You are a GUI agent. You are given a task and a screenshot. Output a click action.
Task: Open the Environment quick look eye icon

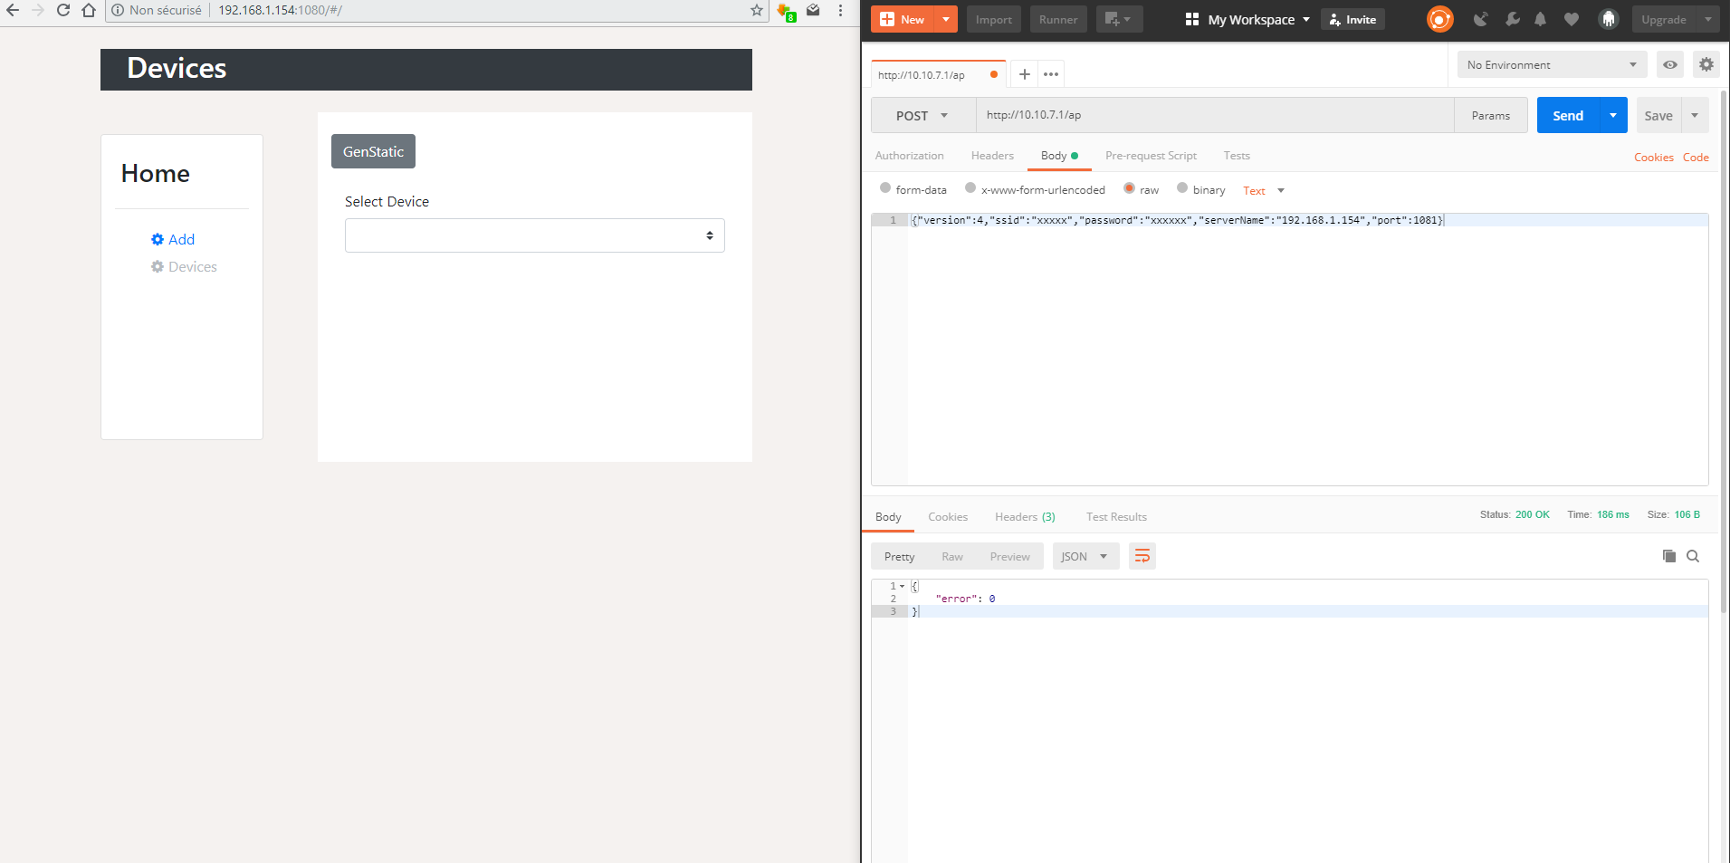(x=1670, y=64)
